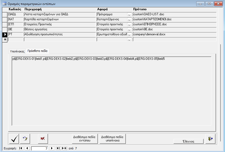Click the undo changes pencil icon
The height and width of the screenshot is (152, 225).
(25, 138)
